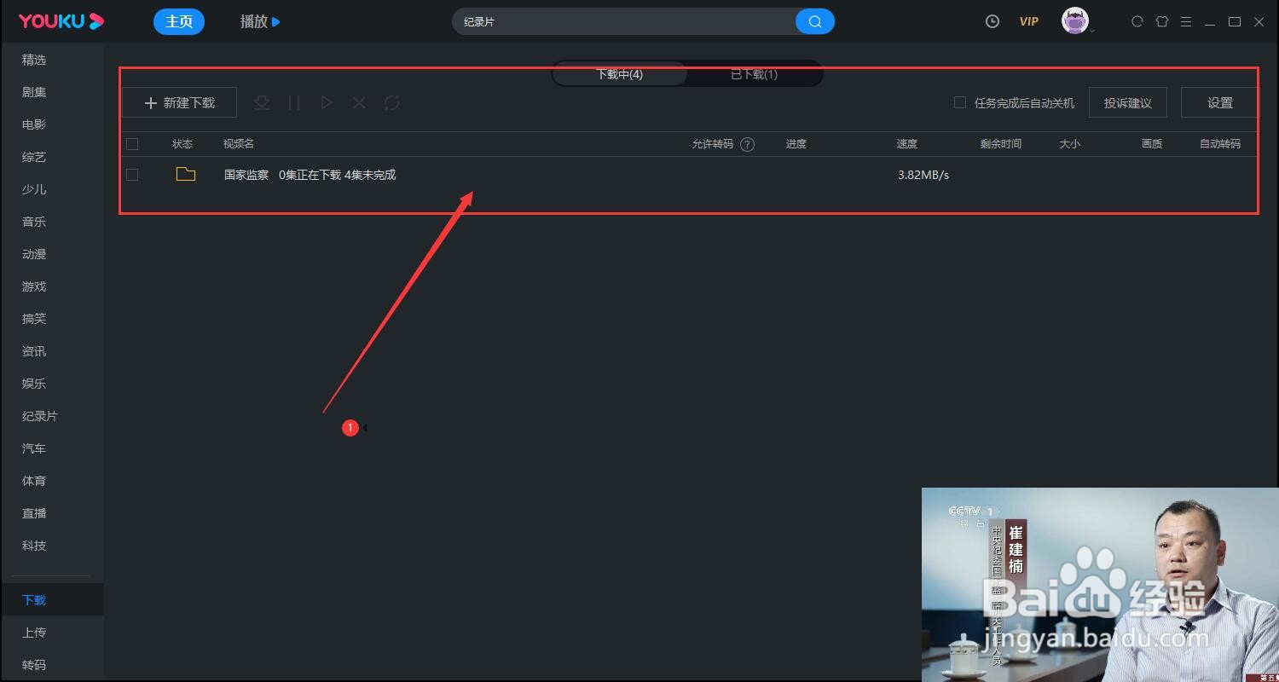This screenshot has height=682, width=1279.
Task: Open the main hamburger menu
Action: [x=1186, y=21]
